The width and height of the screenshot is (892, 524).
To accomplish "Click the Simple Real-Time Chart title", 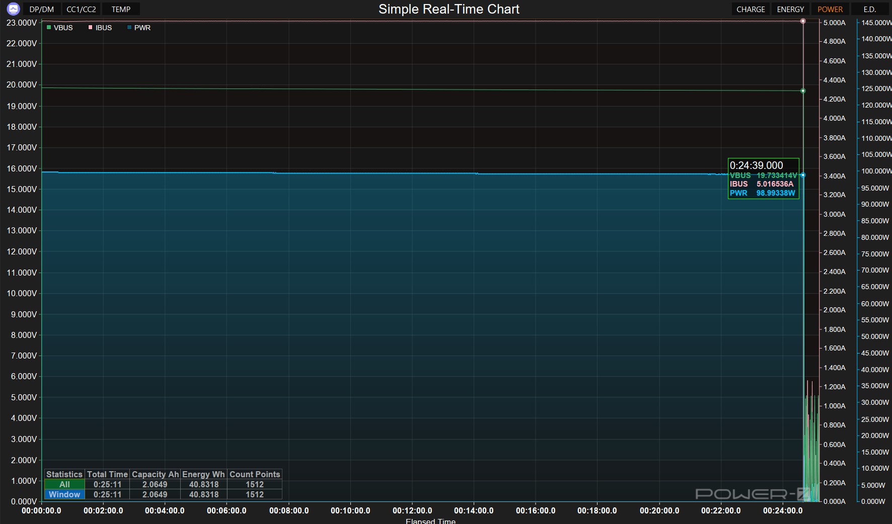I will [449, 9].
